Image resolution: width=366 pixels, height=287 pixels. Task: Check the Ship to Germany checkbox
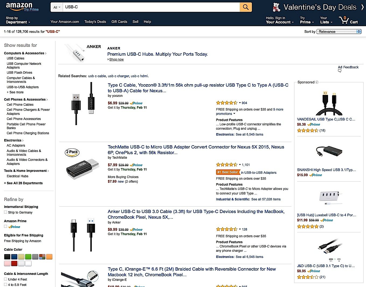[x=6, y=212]
